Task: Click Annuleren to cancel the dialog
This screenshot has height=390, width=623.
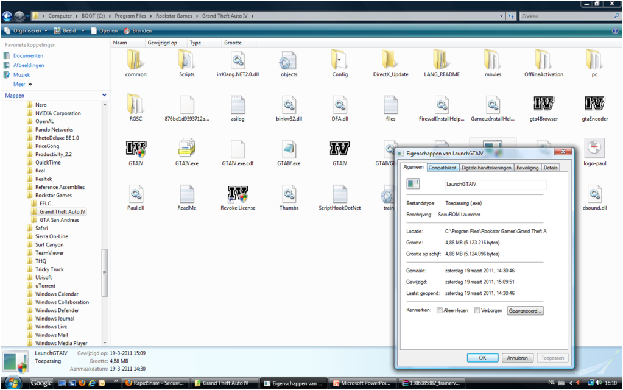Action: (x=517, y=358)
